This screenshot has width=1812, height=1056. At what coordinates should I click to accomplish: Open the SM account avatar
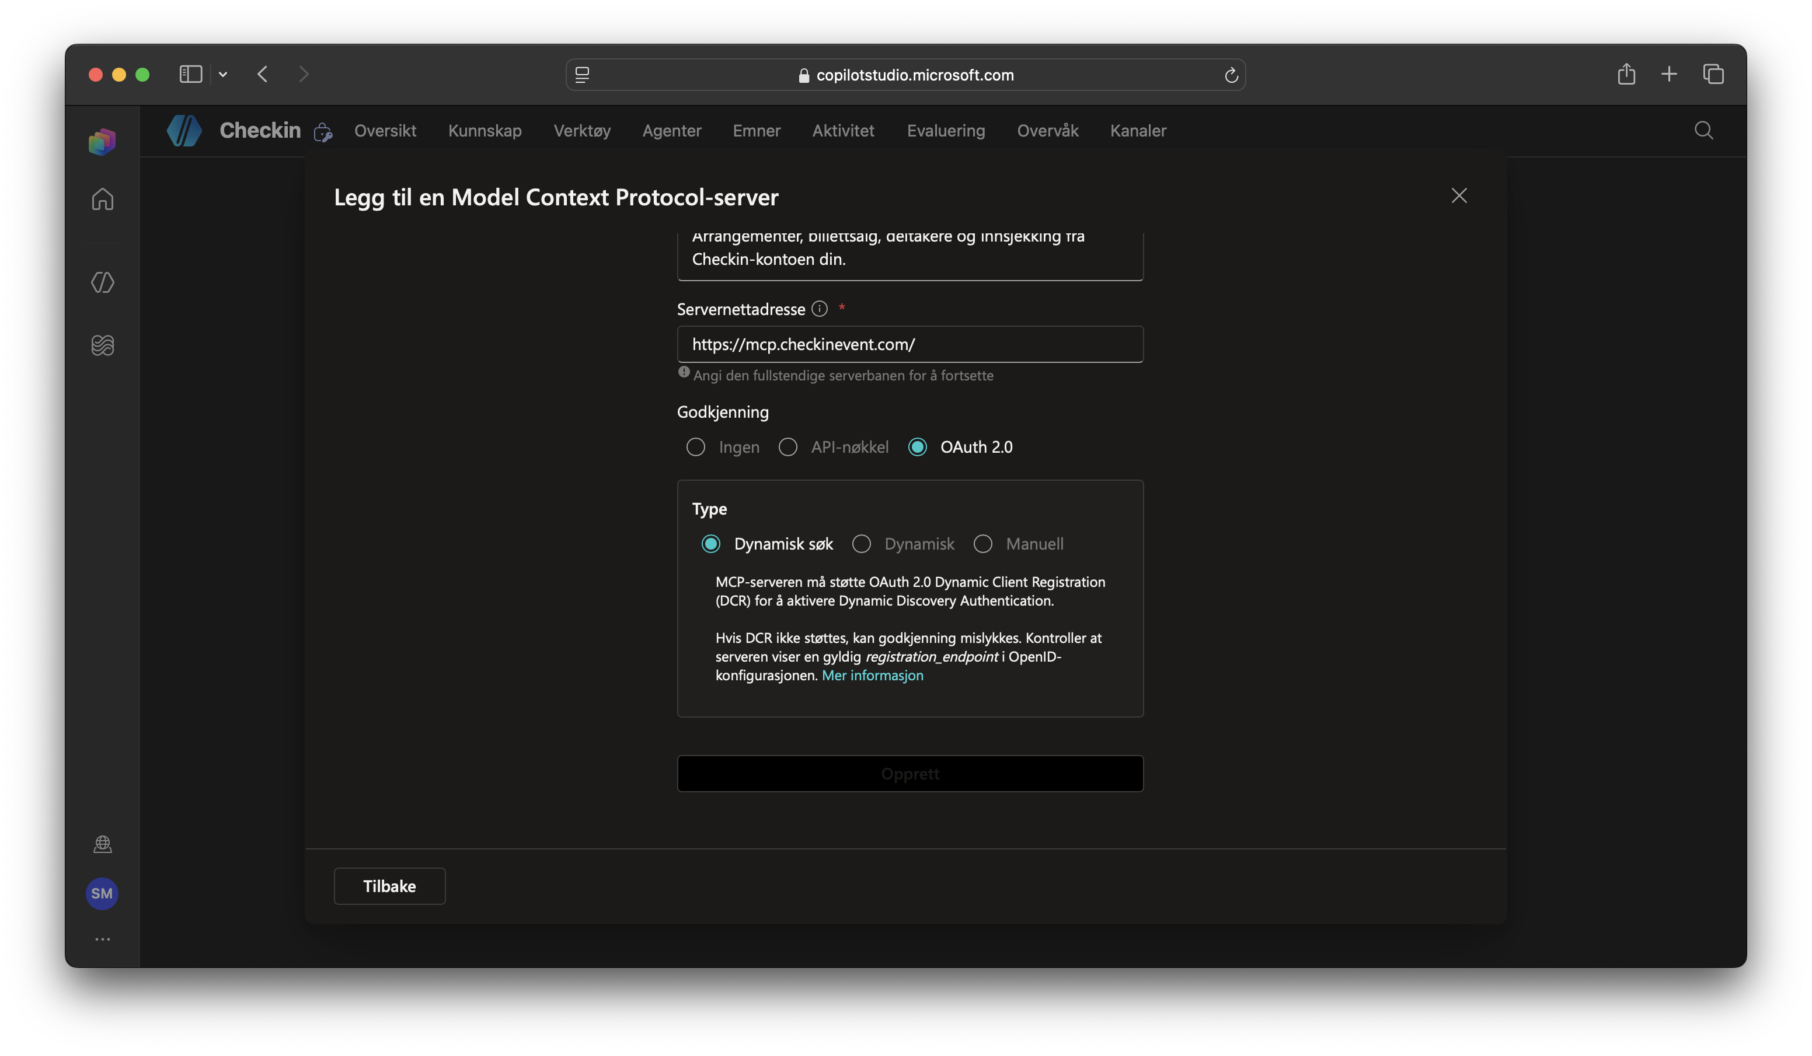click(x=102, y=894)
